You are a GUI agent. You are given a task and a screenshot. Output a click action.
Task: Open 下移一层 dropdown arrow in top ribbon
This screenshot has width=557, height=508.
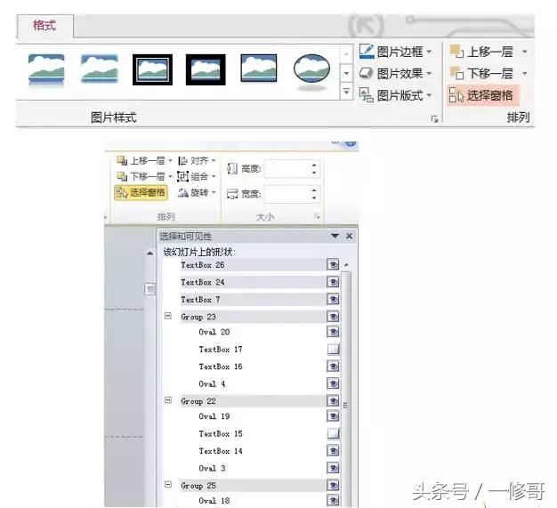pos(524,74)
